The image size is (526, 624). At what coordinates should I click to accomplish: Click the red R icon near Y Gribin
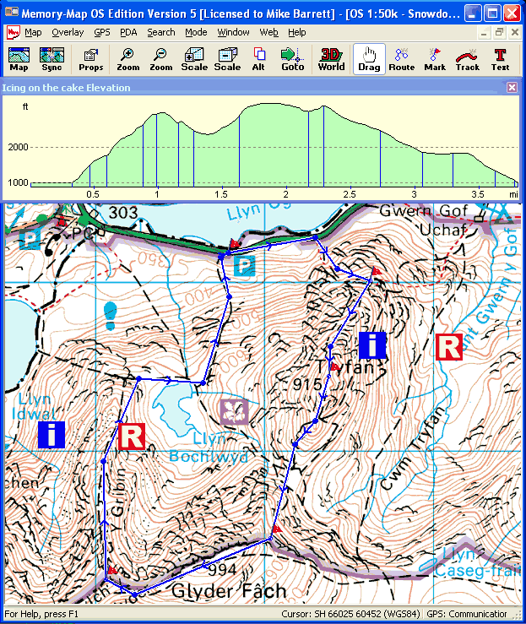(x=132, y=437)
